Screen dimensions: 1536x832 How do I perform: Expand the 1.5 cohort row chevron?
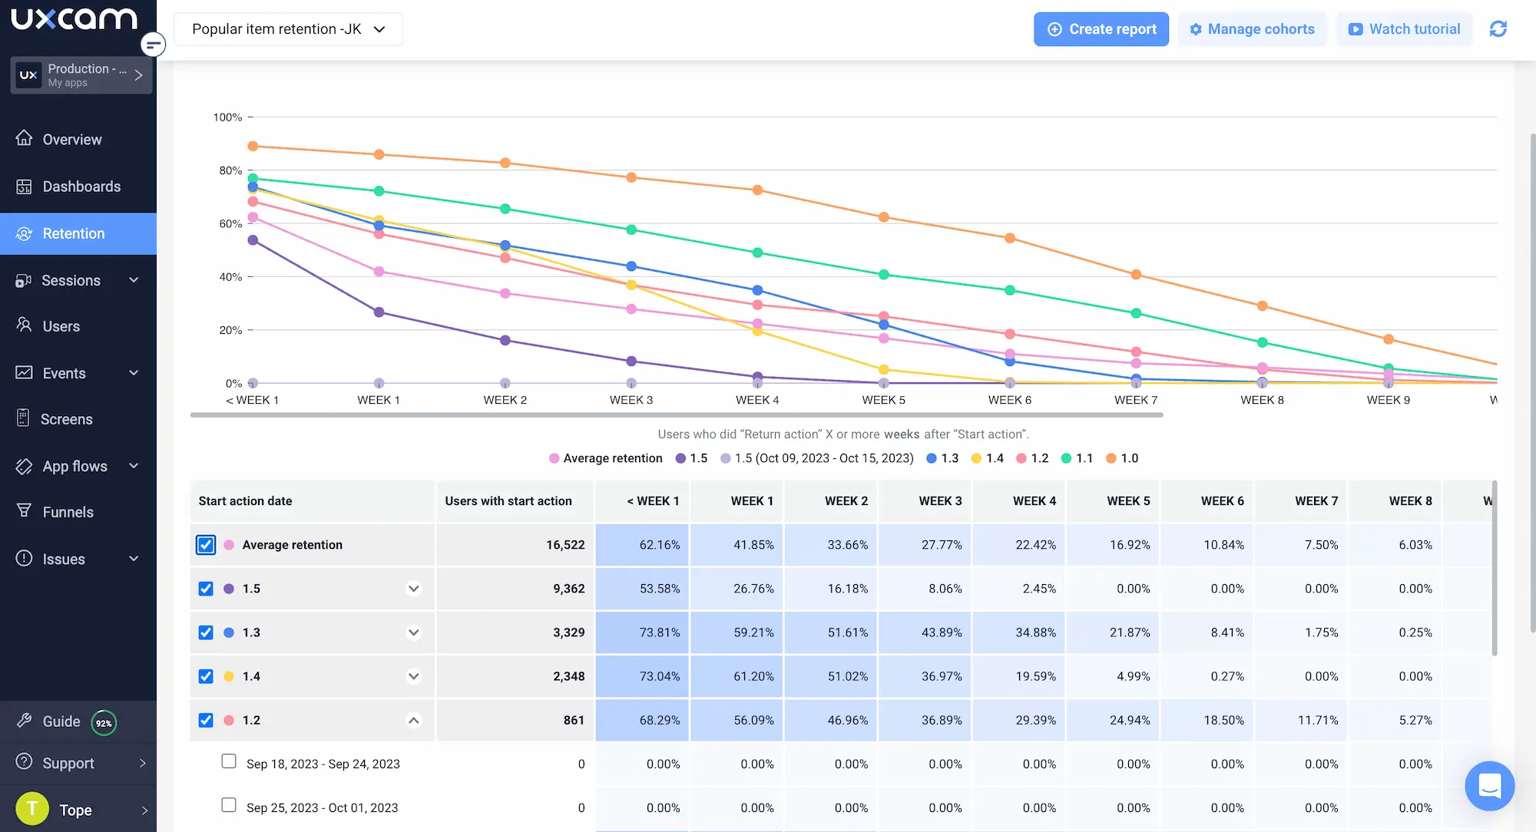point(414,589)
